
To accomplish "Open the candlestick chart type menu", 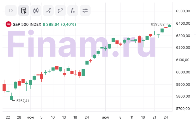I will [36, 11].
